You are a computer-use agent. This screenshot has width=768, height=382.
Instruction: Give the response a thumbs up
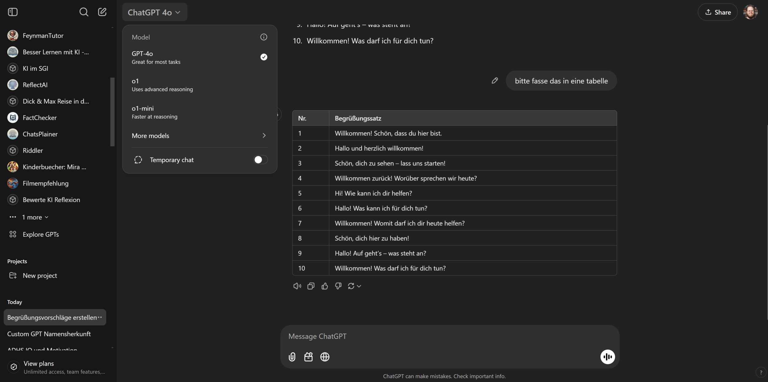324,286
